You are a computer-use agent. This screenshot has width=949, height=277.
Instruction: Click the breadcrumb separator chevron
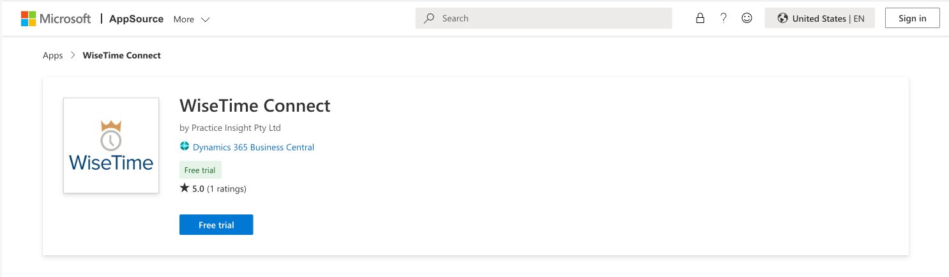coord(73,56)
